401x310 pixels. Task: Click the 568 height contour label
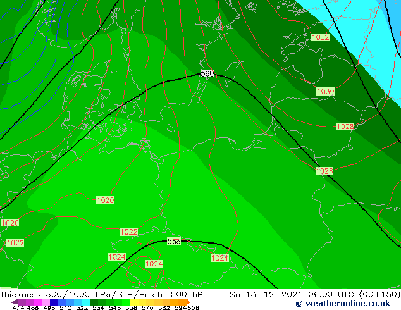coord(174,241)
